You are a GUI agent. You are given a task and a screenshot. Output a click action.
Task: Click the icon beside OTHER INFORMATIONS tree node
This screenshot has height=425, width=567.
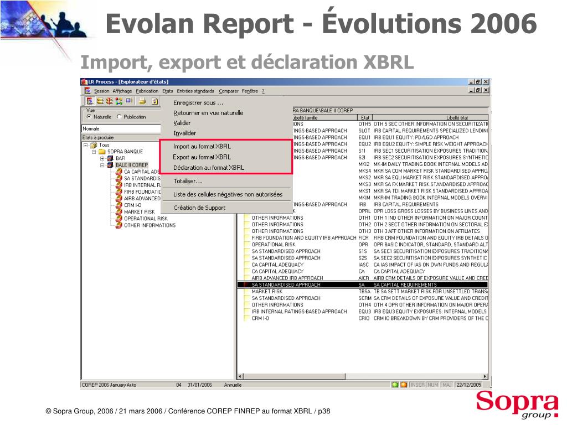tap(118, 225)
